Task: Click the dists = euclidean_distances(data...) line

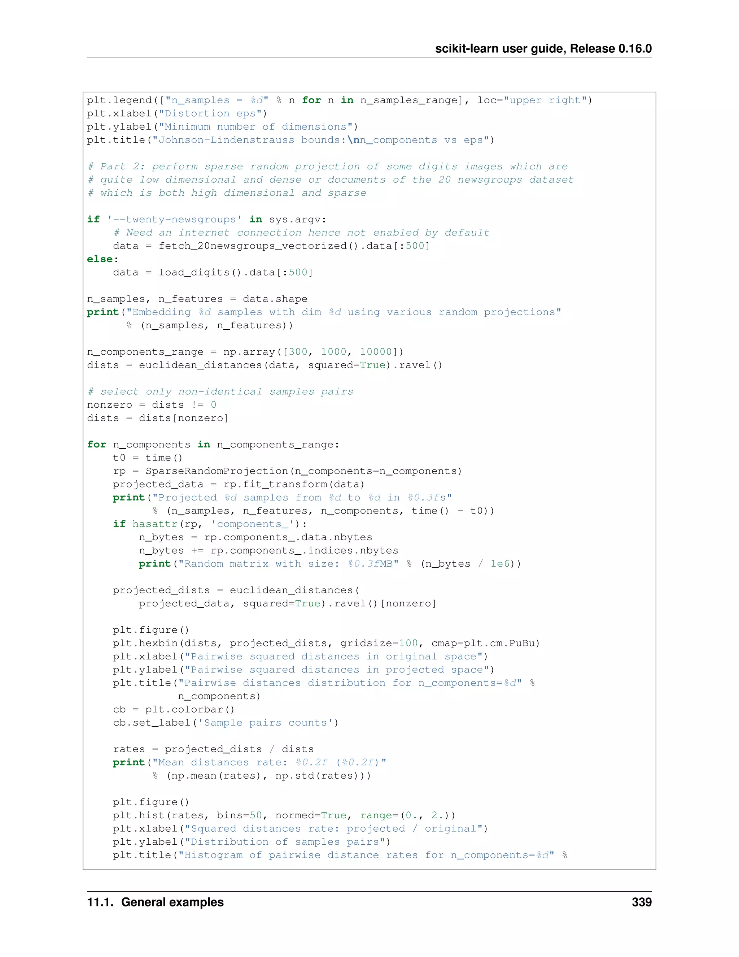Action: (265, 365)
